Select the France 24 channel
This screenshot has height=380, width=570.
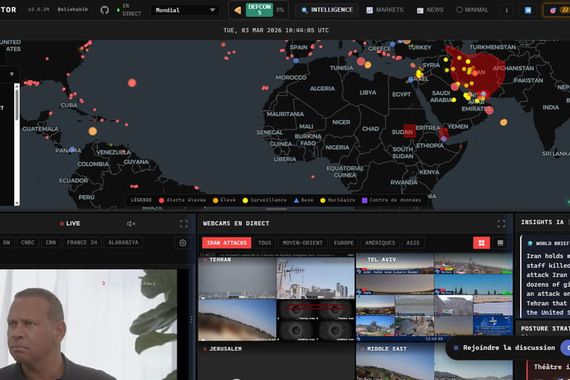[82, 243]
